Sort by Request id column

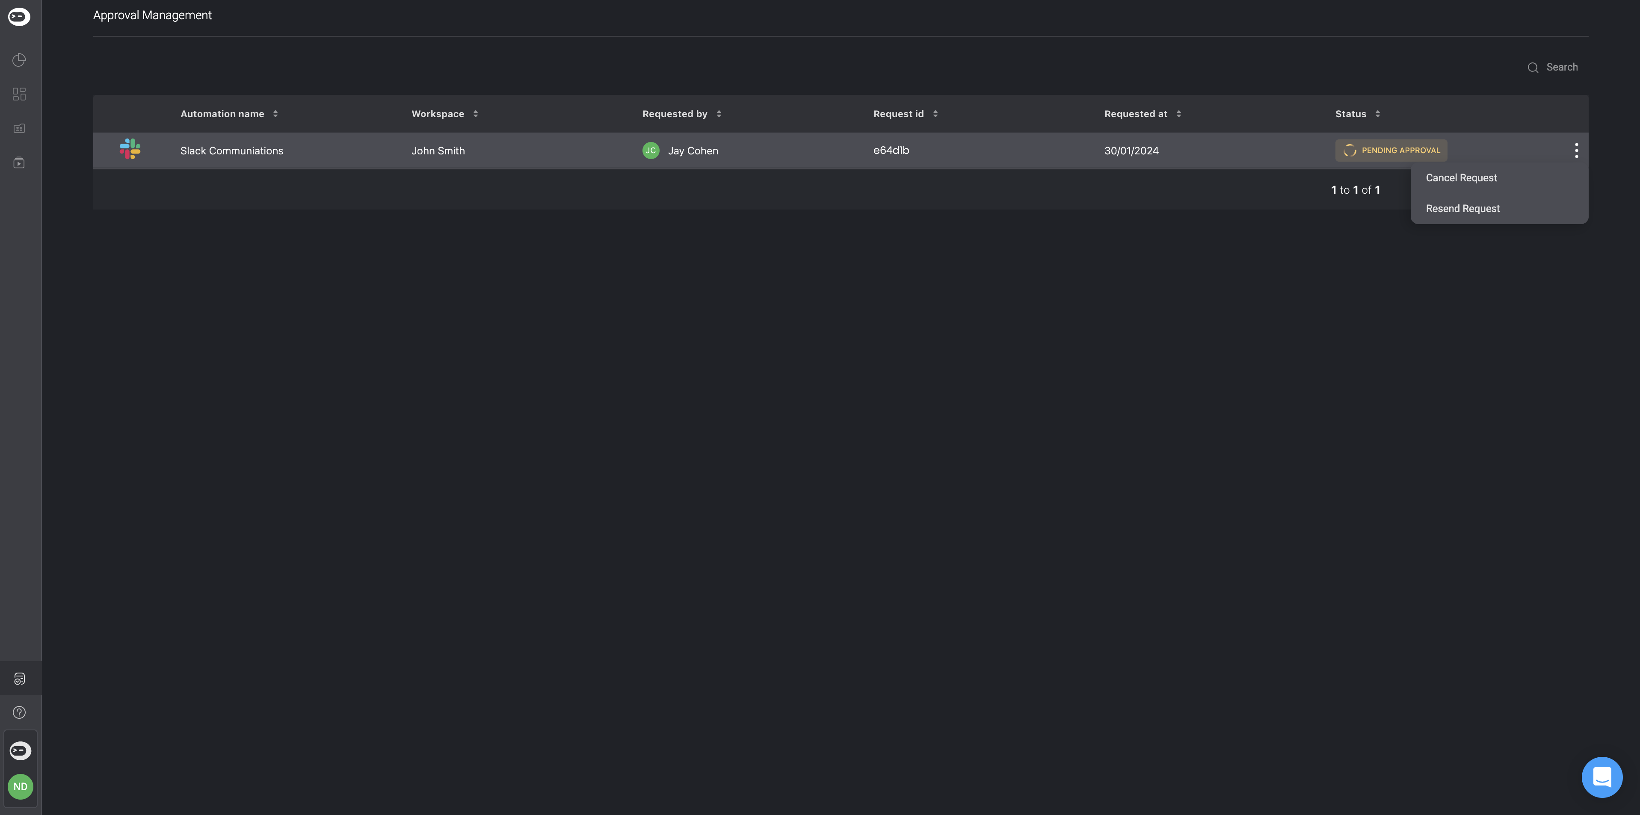click(935, 114)
